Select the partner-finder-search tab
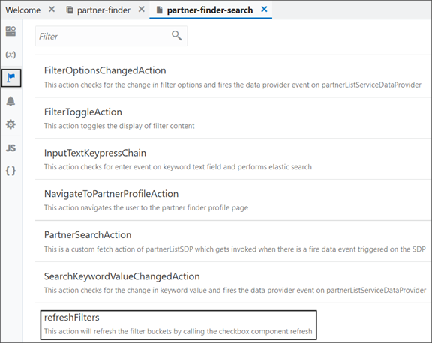 pyautogui.click(x=210, y=10)
